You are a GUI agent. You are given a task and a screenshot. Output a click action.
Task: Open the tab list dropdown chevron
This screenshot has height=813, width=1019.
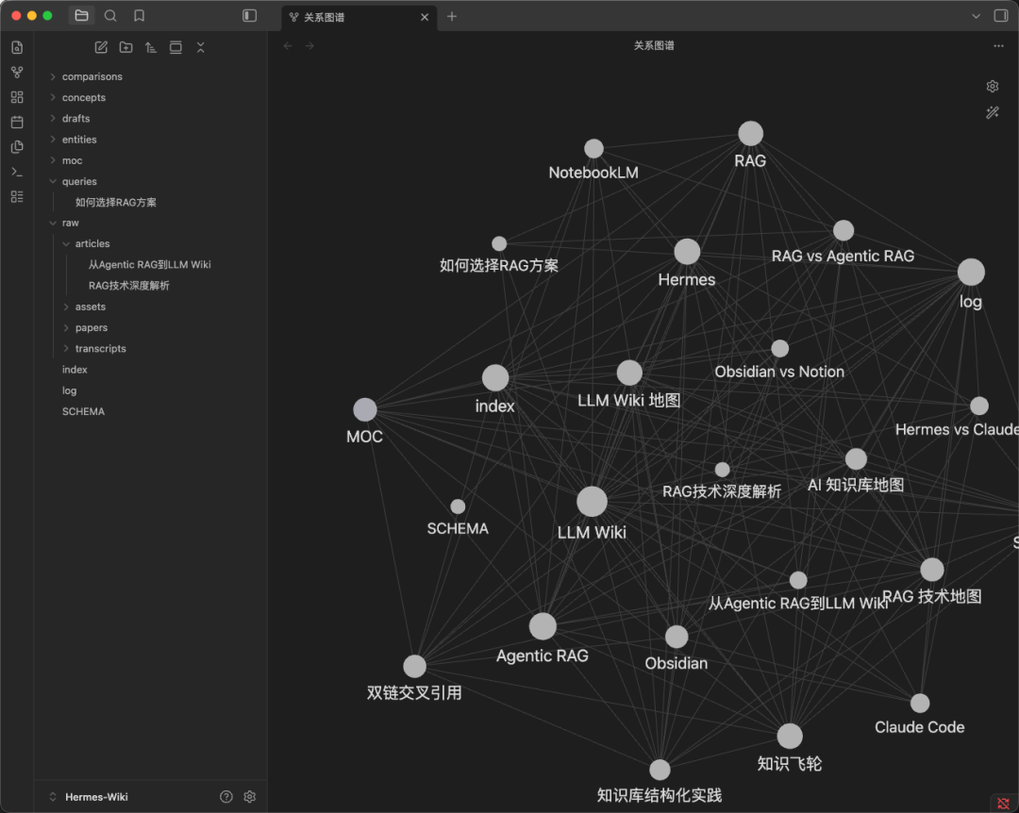click(976, 16)
